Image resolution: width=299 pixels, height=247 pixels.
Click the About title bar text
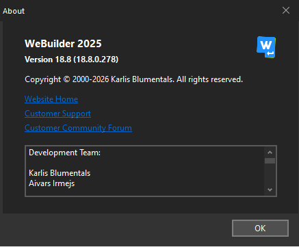pyautogui.click(x=14, y=11)
